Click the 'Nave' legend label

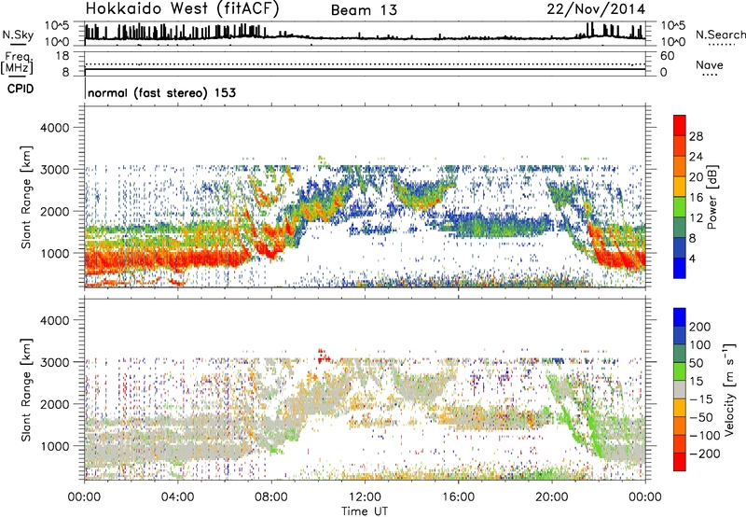coord(710,65)
